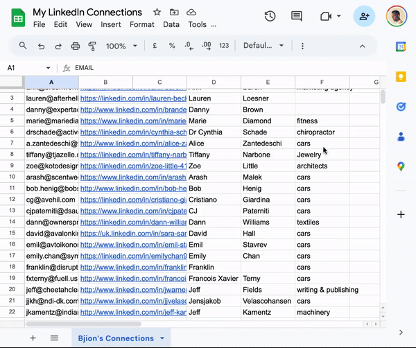The height and width of the screenshot is (348, 416).
Task: Select column D header
Action: 214,82
